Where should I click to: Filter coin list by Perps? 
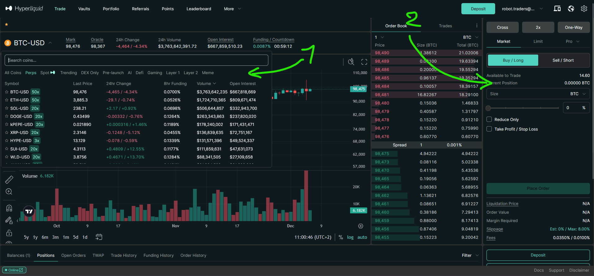(31, 73)
